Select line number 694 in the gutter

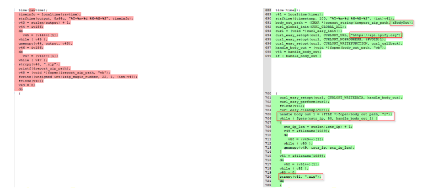tap(268, 39)
